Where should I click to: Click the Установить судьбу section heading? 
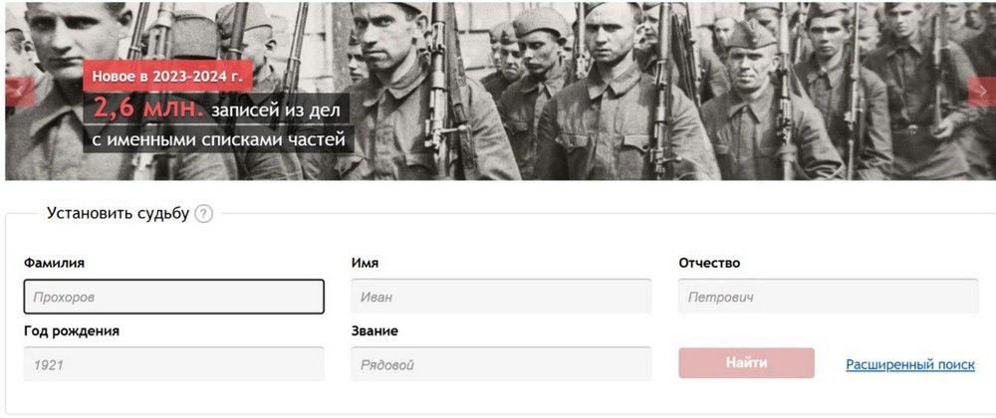coord(118,213)
